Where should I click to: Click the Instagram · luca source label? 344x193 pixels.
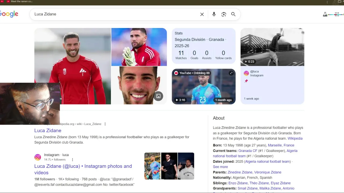point(56,155)
